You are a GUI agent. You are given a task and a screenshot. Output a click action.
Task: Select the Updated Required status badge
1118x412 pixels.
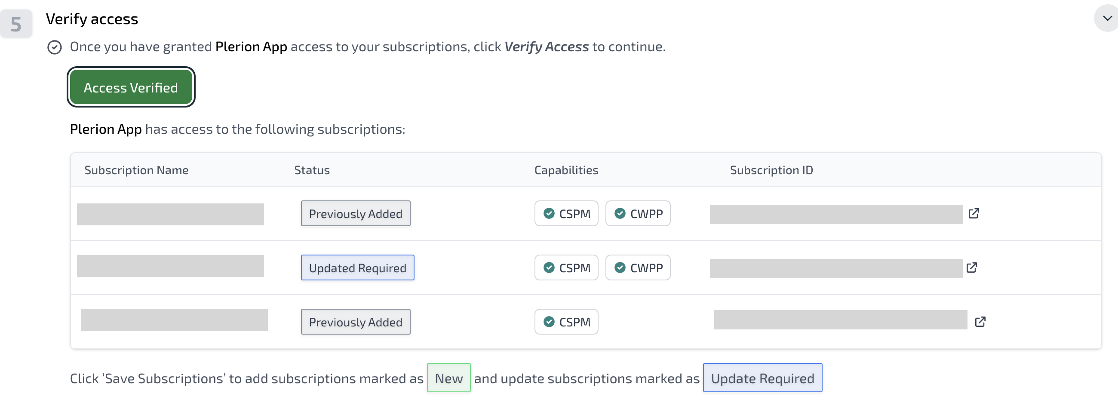pyautogui.click(x=358, y=268)
